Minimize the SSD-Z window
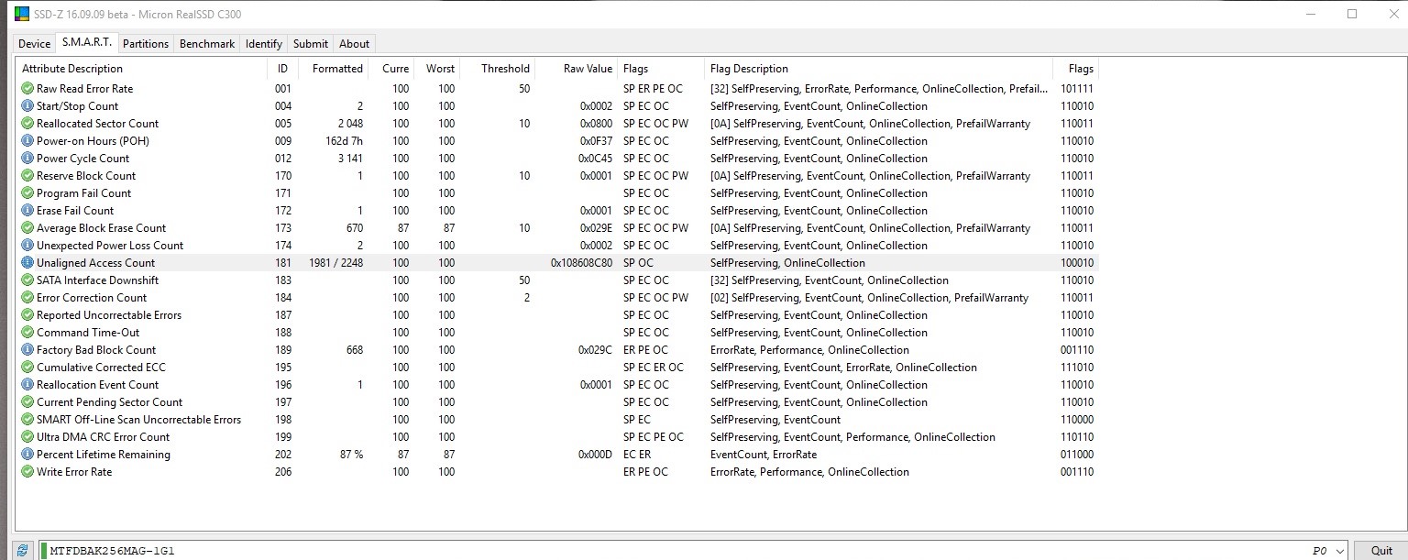1408x560 pixels. tap(1310, 14)
